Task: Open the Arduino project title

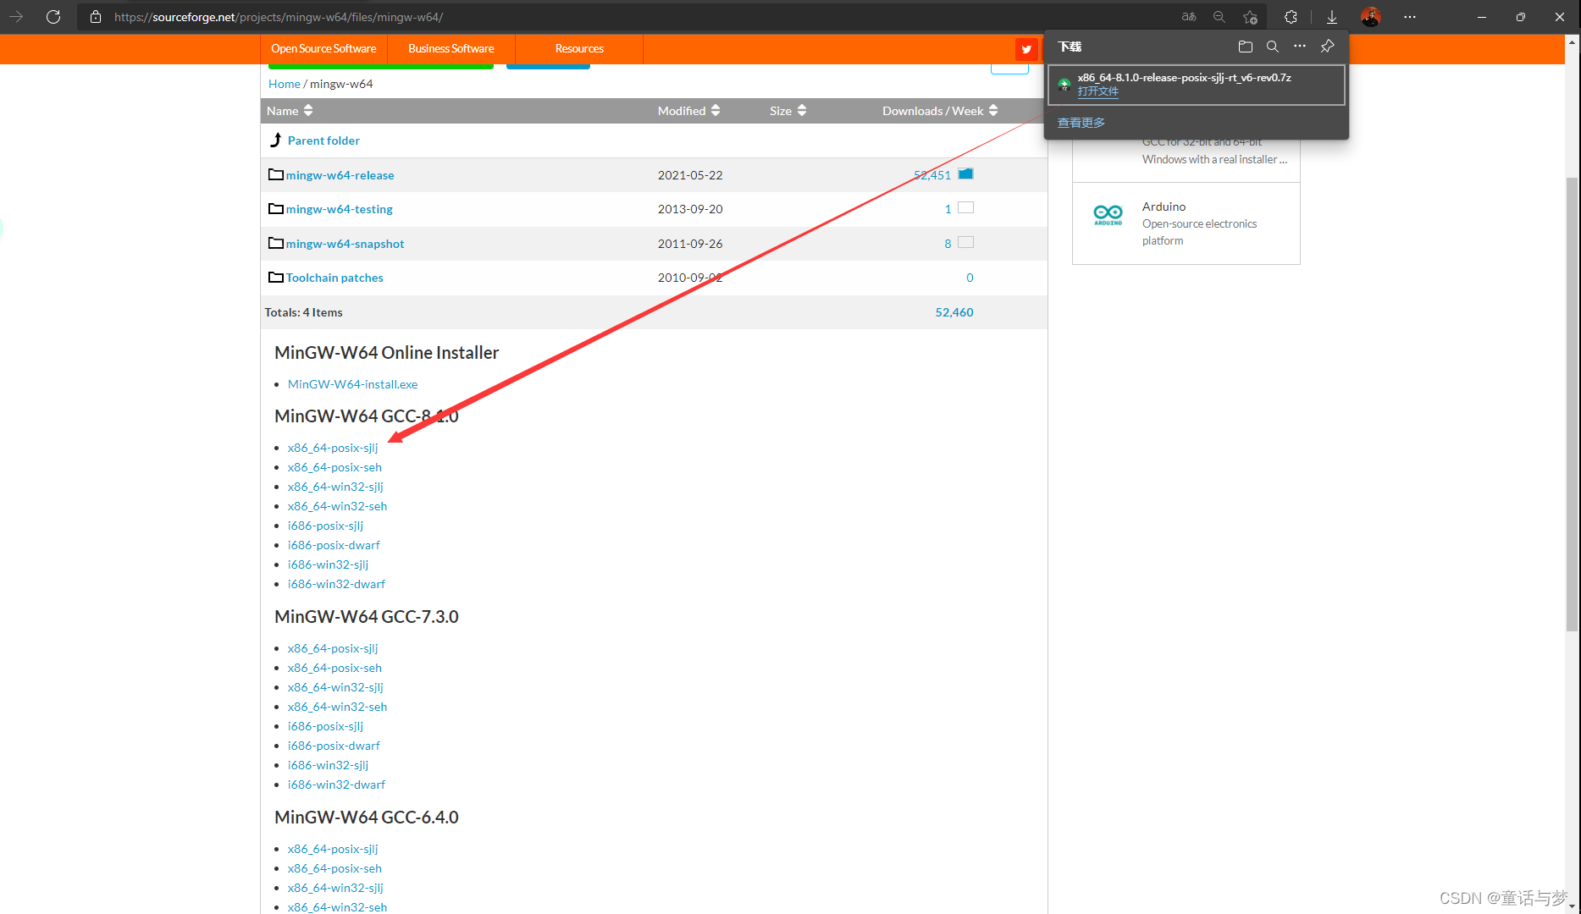Action: [1164, 206]
